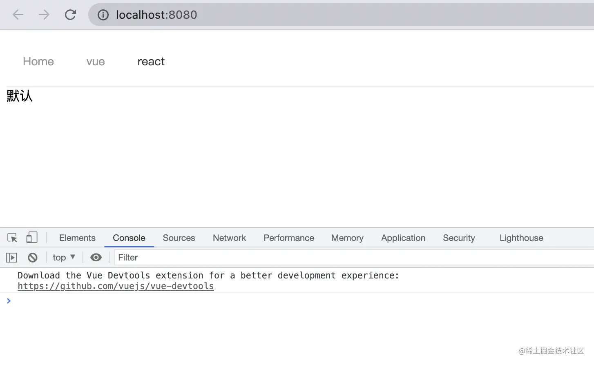Viewport: 594px width, 365px height.
Task: Switch to the Console tab
Action: 129,238
